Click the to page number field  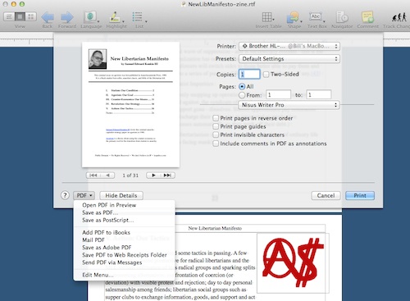pyautogui.click(x=319, y=95)
